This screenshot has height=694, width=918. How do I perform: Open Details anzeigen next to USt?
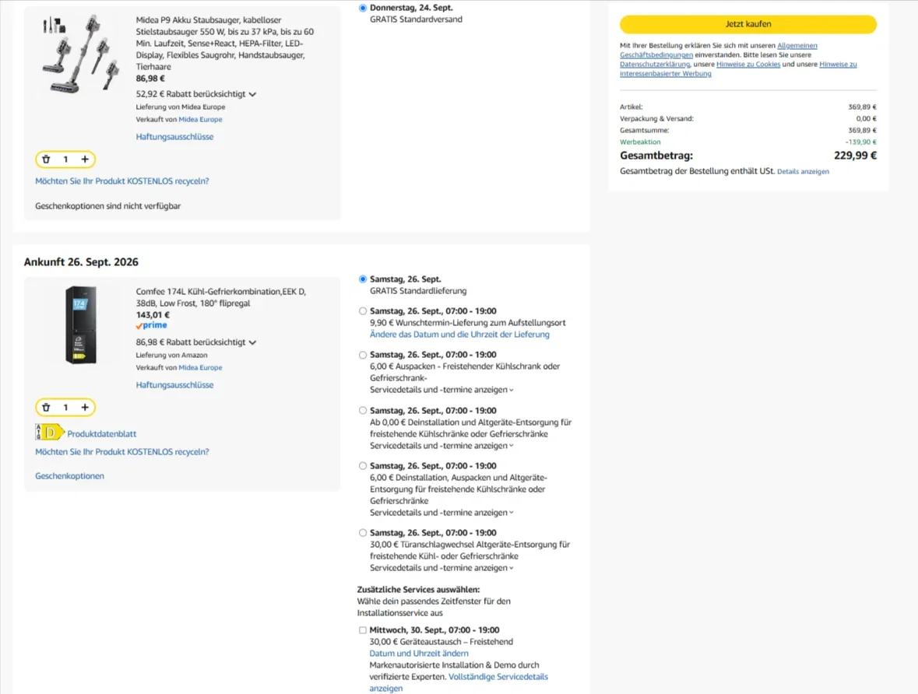[x=803, y=172]
